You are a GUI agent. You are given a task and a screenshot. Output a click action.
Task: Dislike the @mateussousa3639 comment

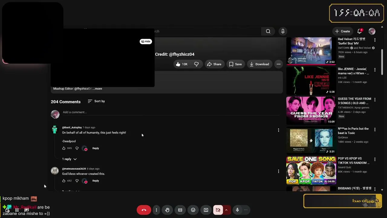point(77,181)
